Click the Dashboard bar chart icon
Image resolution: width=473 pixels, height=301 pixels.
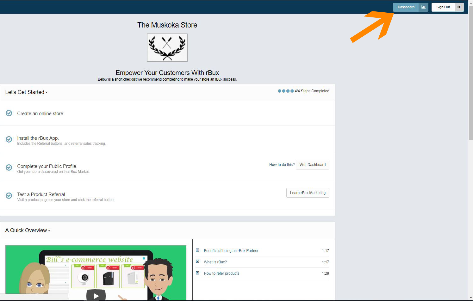coord(423,7)
